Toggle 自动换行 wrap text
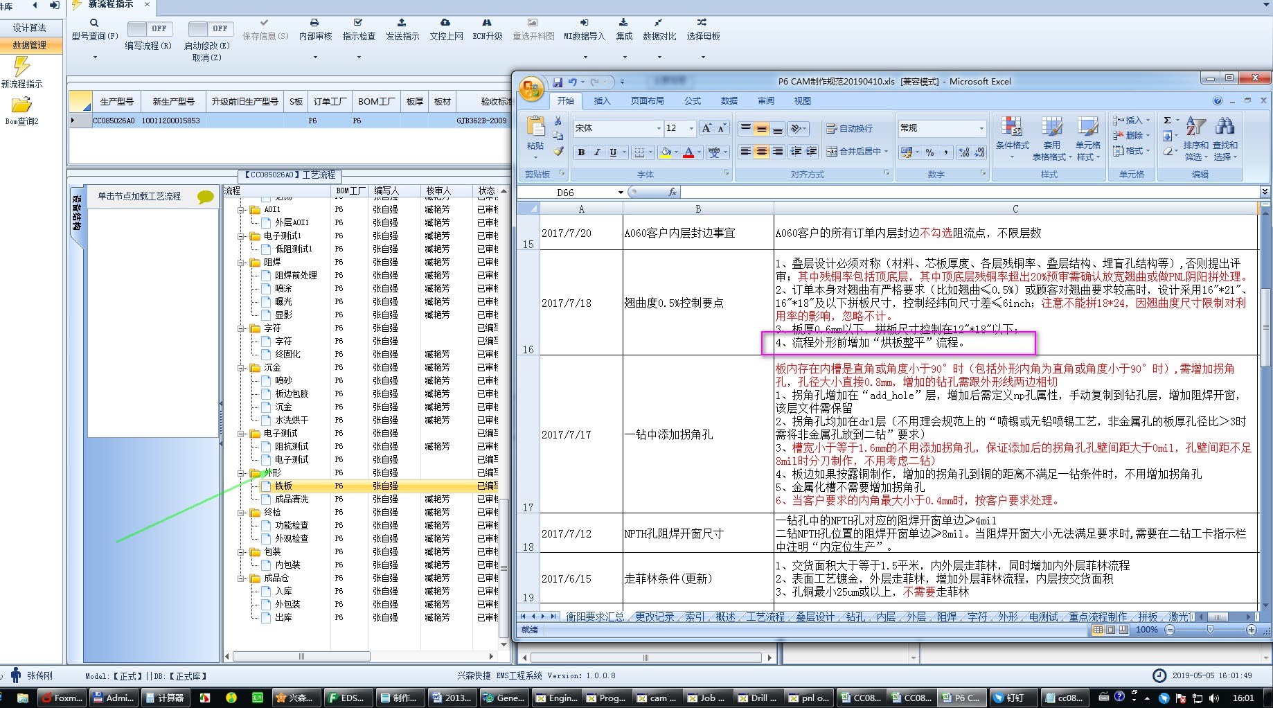The image size is (1273, 708). click(x=850, y=129)
